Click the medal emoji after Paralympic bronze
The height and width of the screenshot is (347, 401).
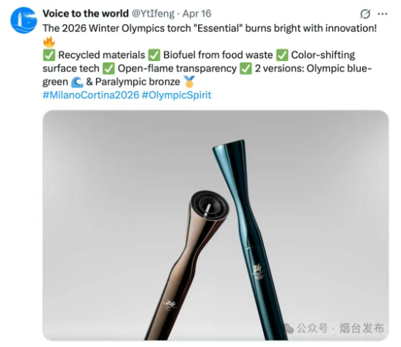coord(189,81)
